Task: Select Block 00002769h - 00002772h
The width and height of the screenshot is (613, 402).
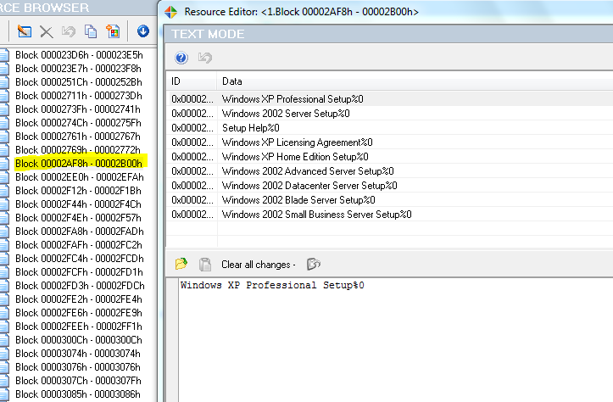Action: click(x=78, y=150)
